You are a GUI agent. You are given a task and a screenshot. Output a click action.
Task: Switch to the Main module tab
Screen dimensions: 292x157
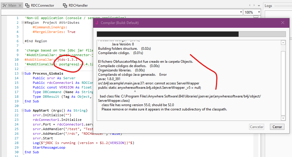click(x=12, y=5)
